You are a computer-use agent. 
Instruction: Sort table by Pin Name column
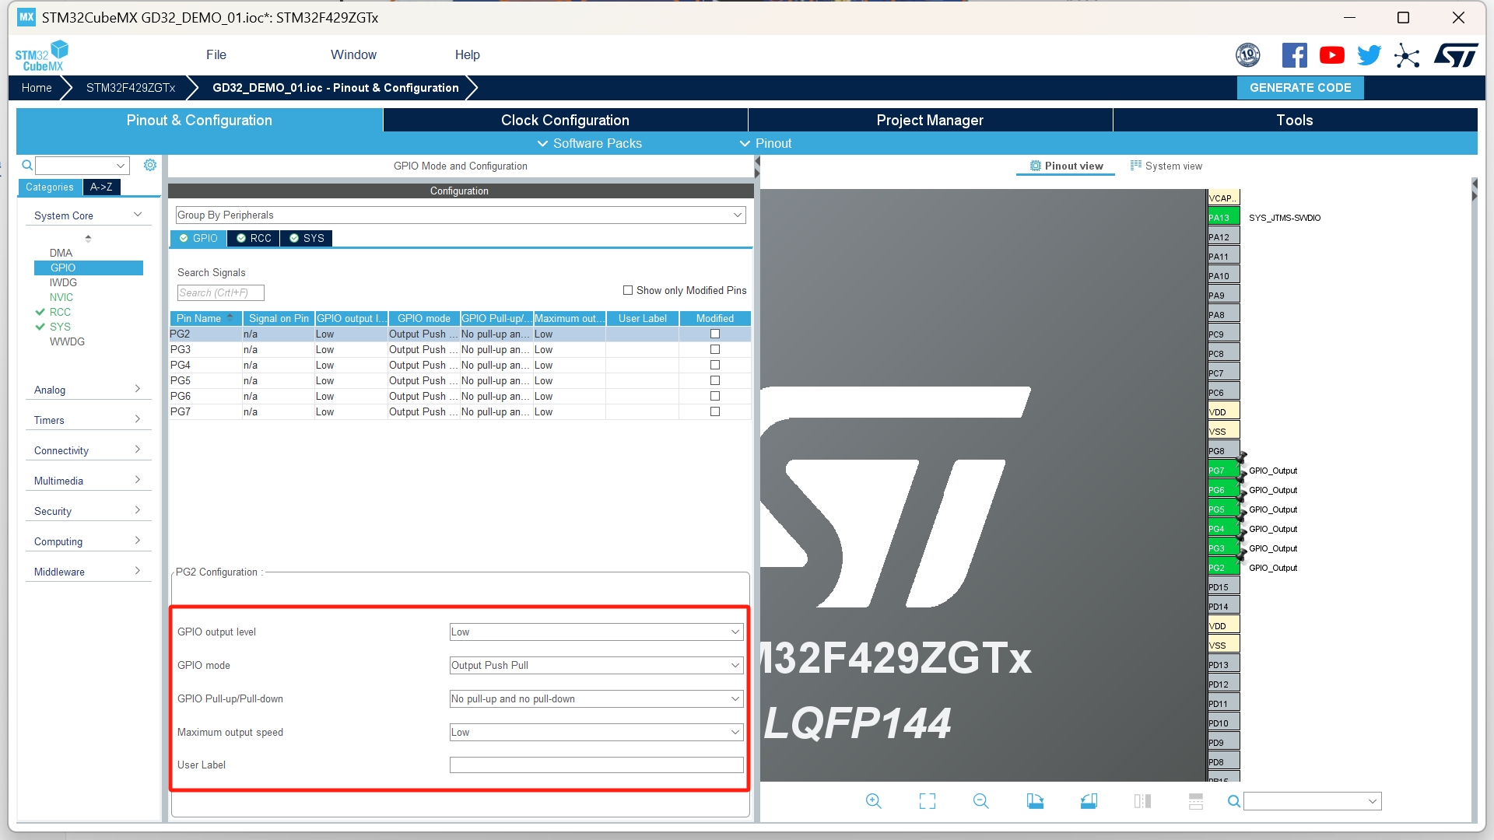pos(205,318)
